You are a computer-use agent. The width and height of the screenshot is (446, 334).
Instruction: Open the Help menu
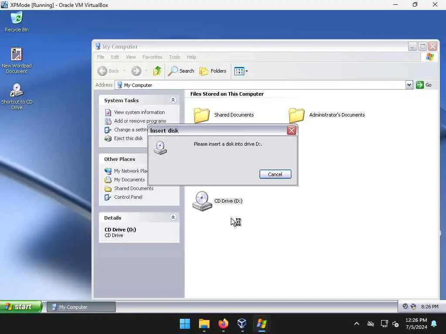click(x=192, y=57)
